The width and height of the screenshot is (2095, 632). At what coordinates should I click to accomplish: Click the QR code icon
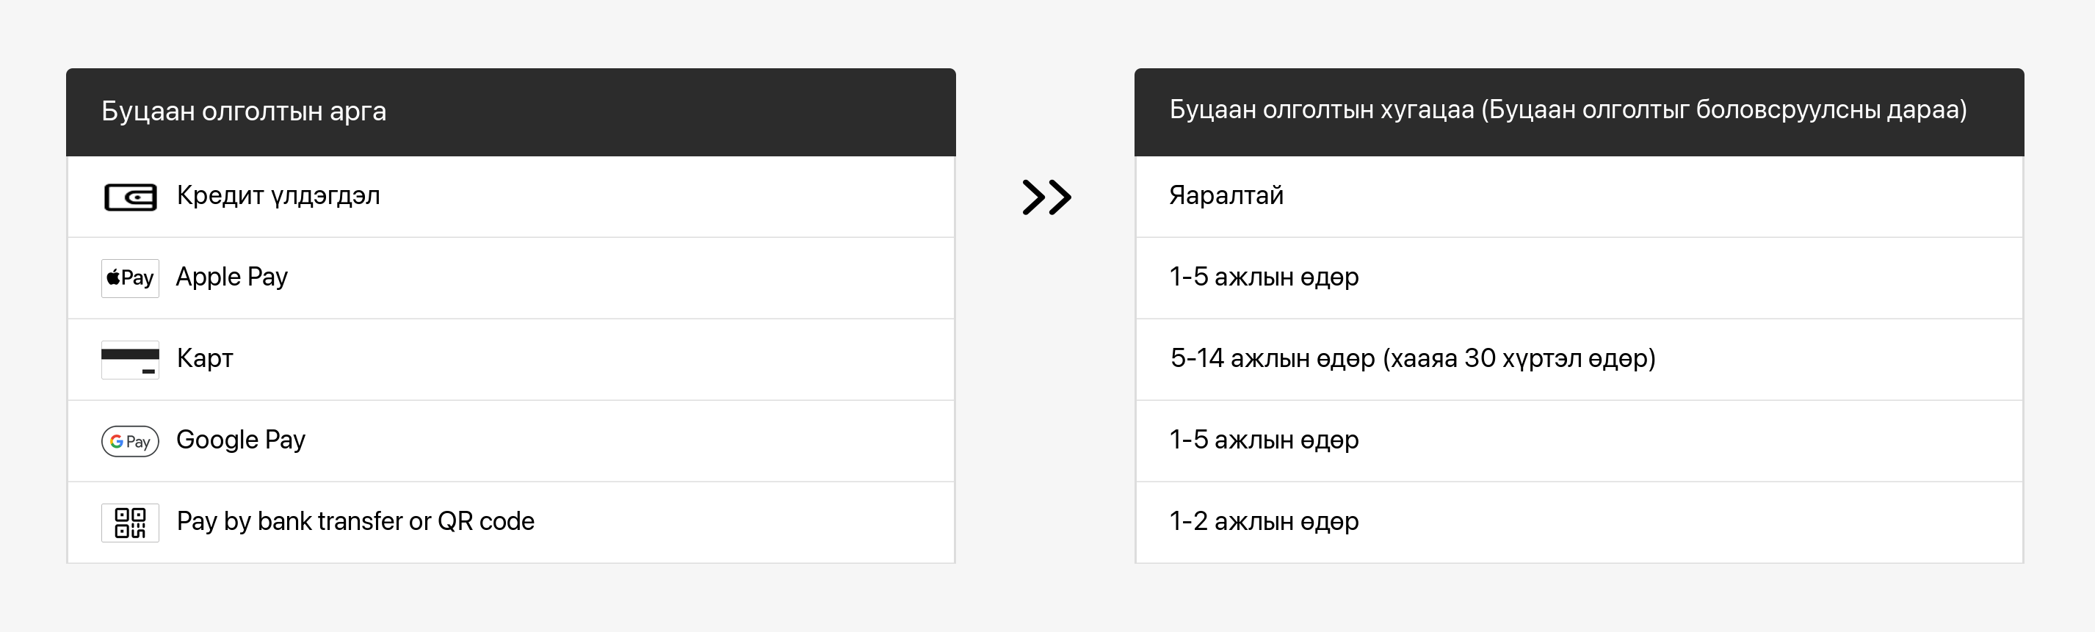(130, 522)
